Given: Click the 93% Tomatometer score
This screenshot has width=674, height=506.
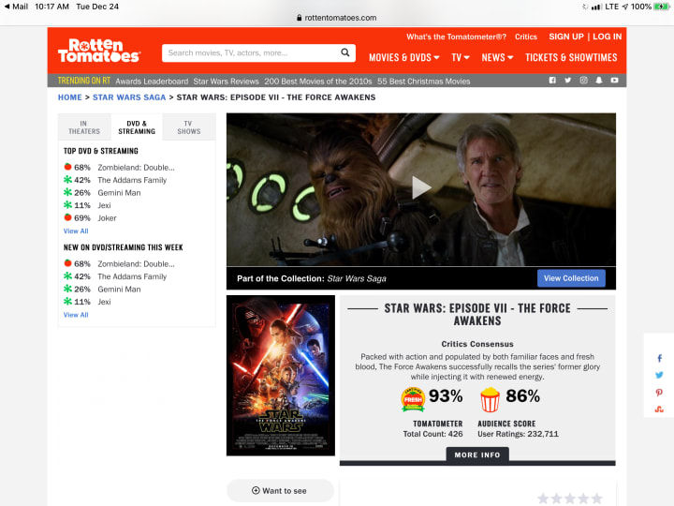Looking at the screenshot, I should point(446,395).
